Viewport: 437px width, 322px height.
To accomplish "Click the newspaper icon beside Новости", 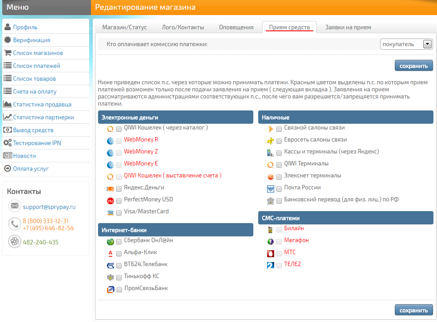I will pyautogui.click(x=8, y=155).
